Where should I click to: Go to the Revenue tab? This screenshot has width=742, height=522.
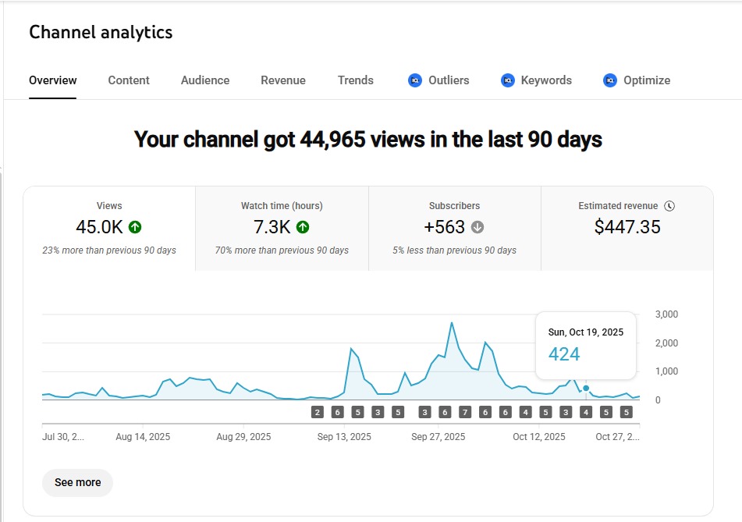(x=283, y=80)
